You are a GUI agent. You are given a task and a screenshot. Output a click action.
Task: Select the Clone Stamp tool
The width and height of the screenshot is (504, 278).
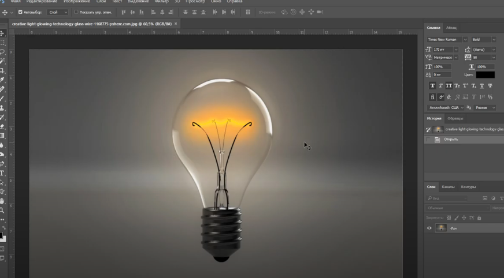(x=2, y=108)
